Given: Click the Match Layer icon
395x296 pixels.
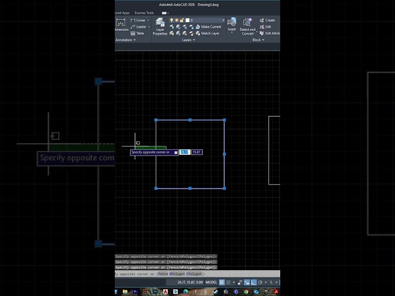Looking at the screenshot, I should [x=198, y=33].
